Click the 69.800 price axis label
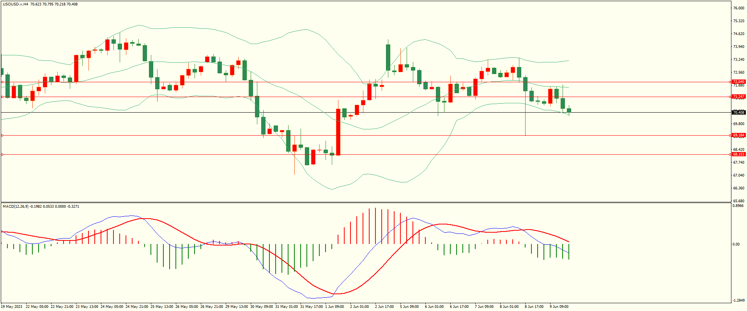 click(x=738, y=124)
